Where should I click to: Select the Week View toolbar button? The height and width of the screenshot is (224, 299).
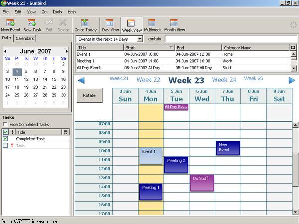pos(132,25)
